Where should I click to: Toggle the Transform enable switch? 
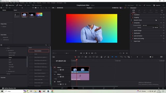click(132, 15)
